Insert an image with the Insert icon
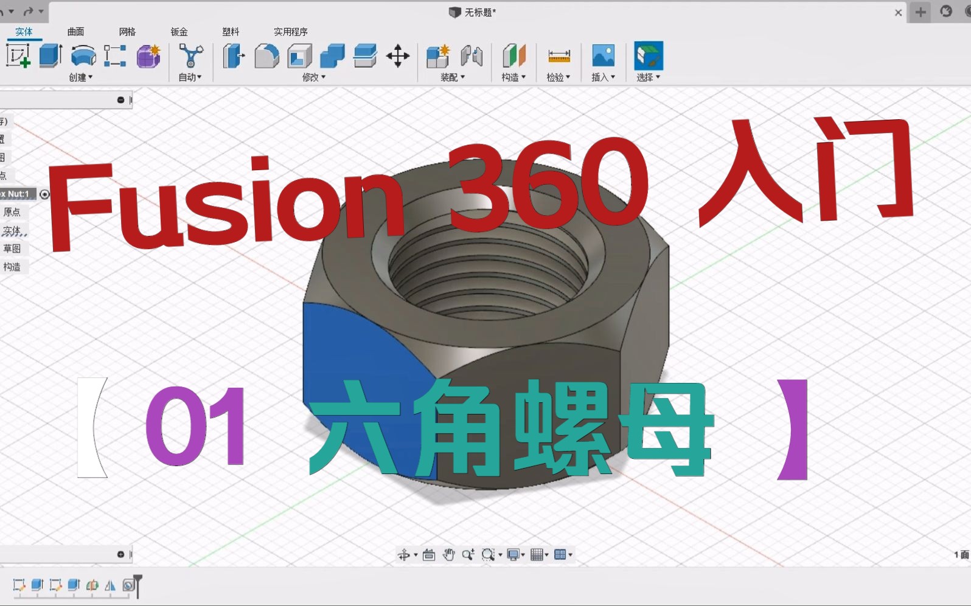 tap(603, 55)
